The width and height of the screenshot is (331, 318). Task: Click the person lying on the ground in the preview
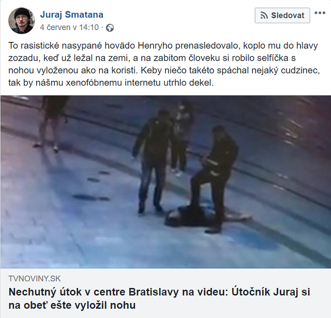pos(207,217)
